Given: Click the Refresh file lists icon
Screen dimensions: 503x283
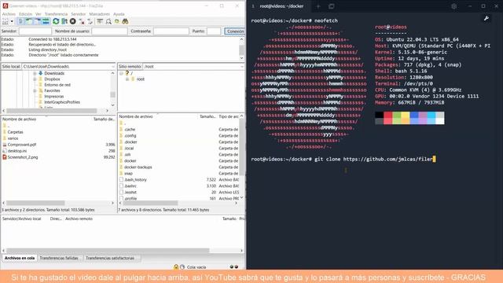Looking at the screenshot, I should point(56,21).
